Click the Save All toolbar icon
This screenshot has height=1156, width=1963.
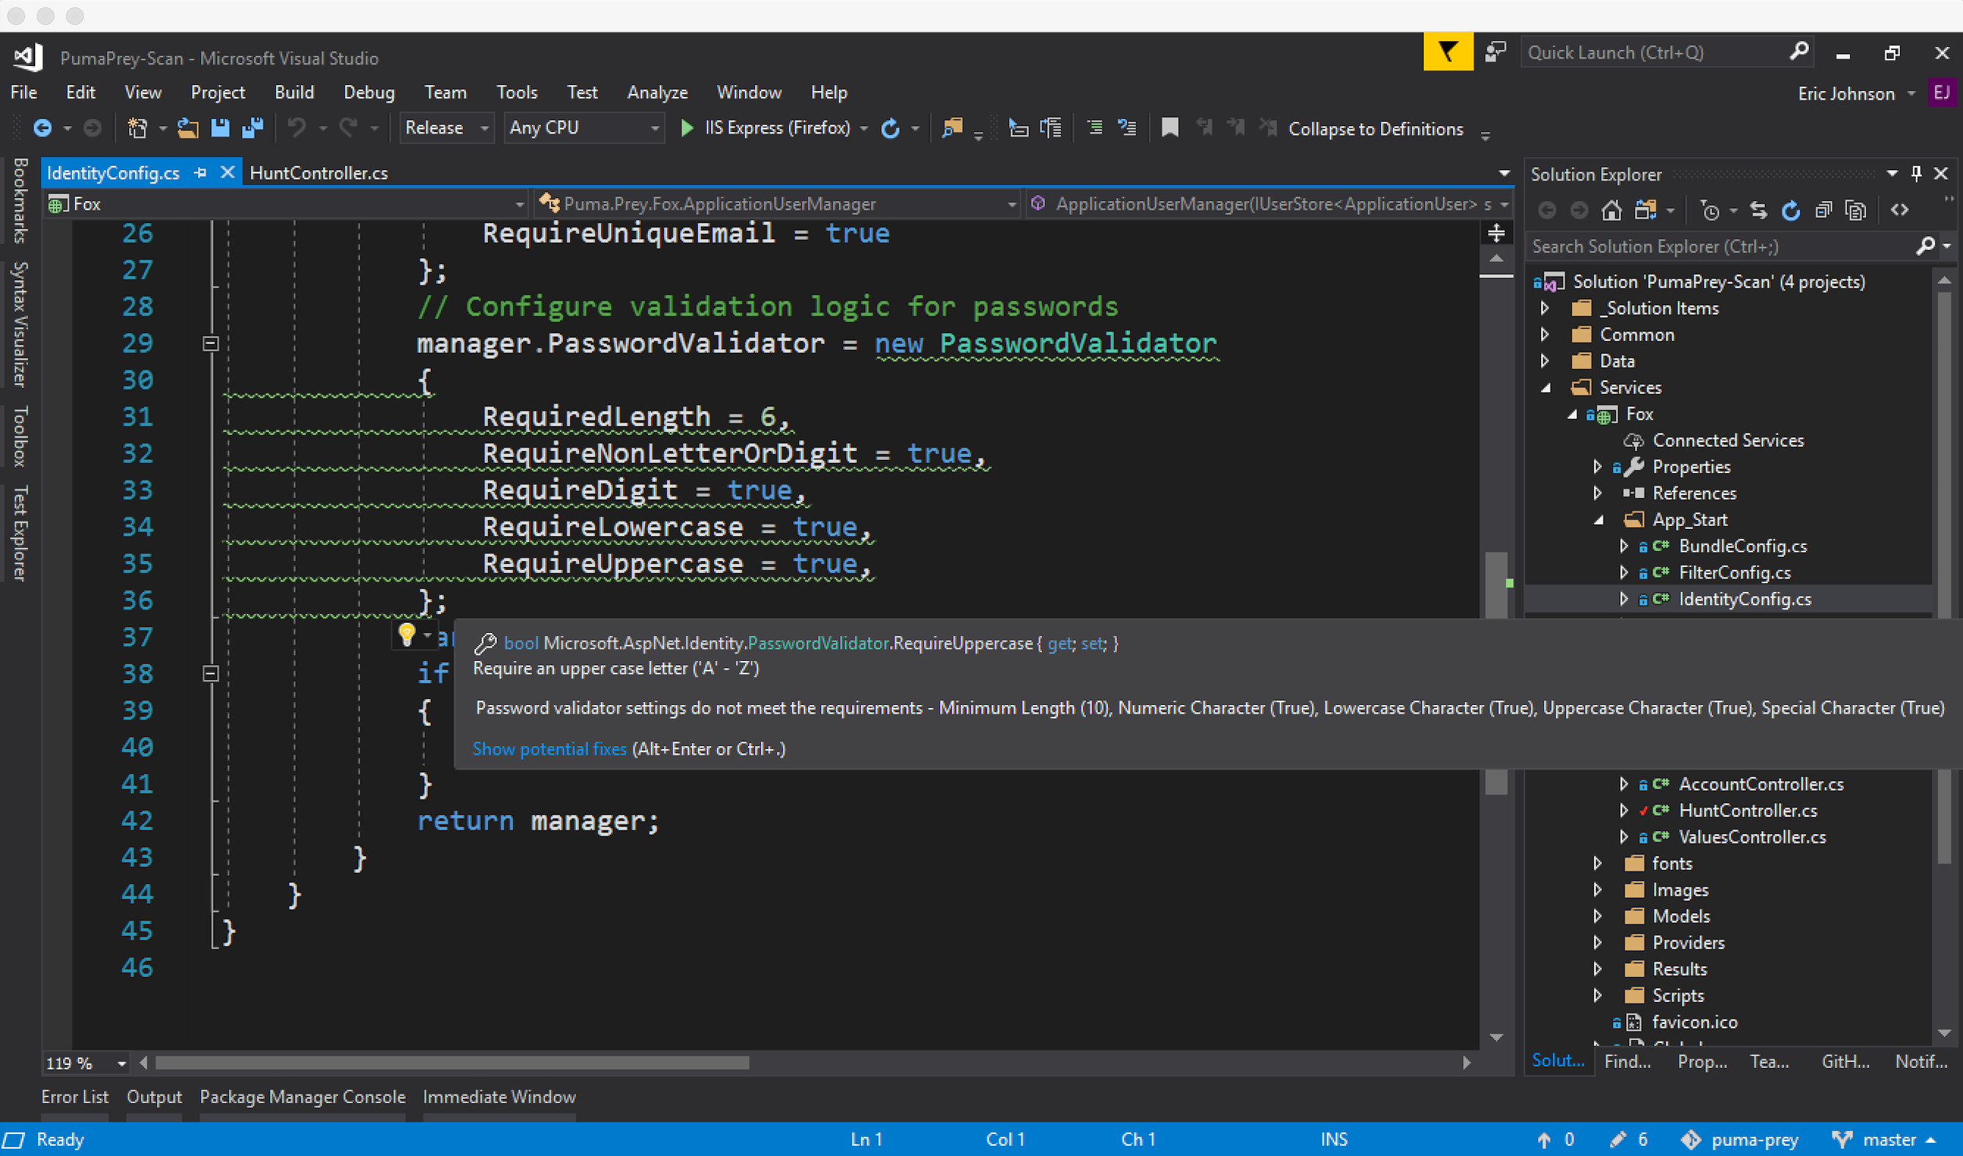click(x=252, y=128)
